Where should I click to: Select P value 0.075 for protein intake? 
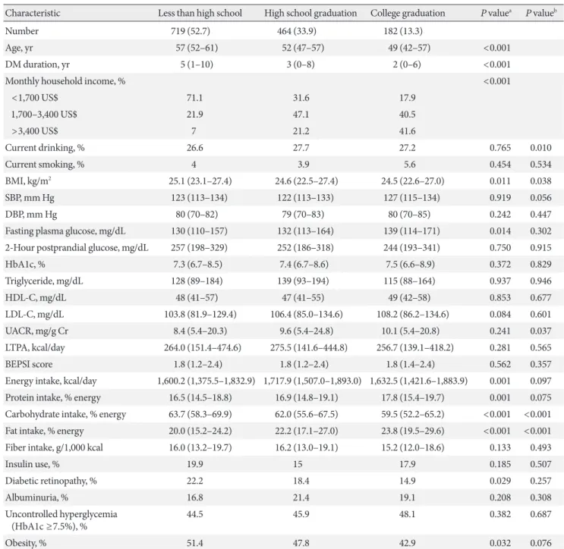tap(540, 398)
